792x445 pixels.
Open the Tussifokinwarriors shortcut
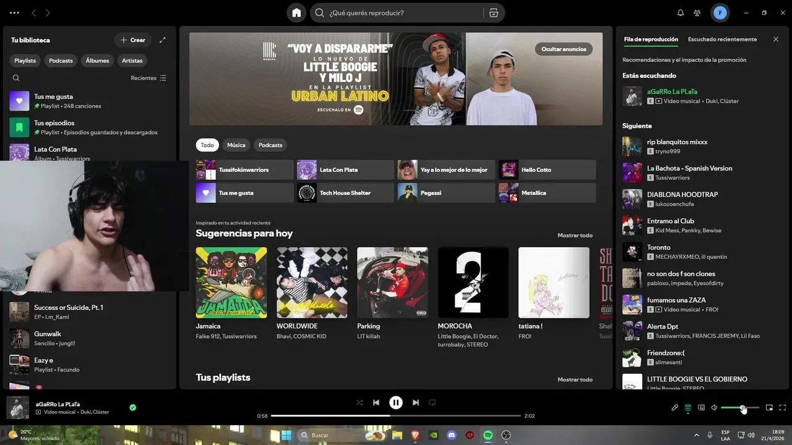tap(244, 170)
